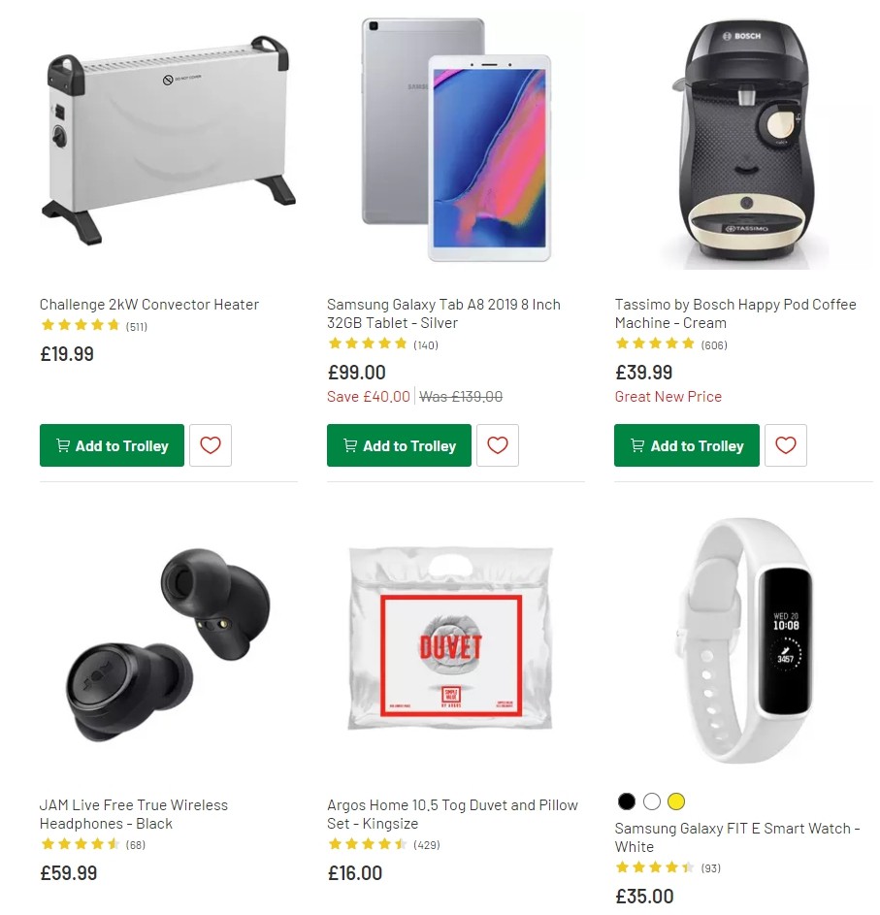Click the review count (93) for the Smart Watch
The width and height of the screenshot is (880, 915).
tap(710, 868)
